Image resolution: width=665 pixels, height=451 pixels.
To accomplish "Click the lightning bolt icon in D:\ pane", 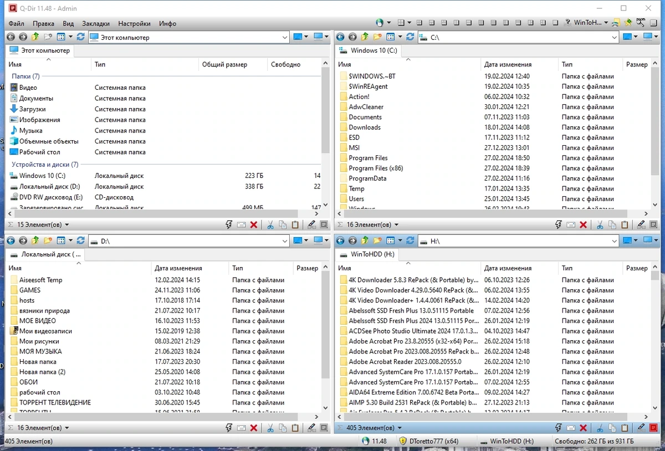I will click(229, 428).
